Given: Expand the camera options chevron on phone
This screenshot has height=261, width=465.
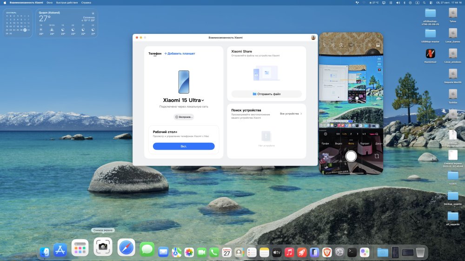Looking at the screenshot, I should point(351,45).
